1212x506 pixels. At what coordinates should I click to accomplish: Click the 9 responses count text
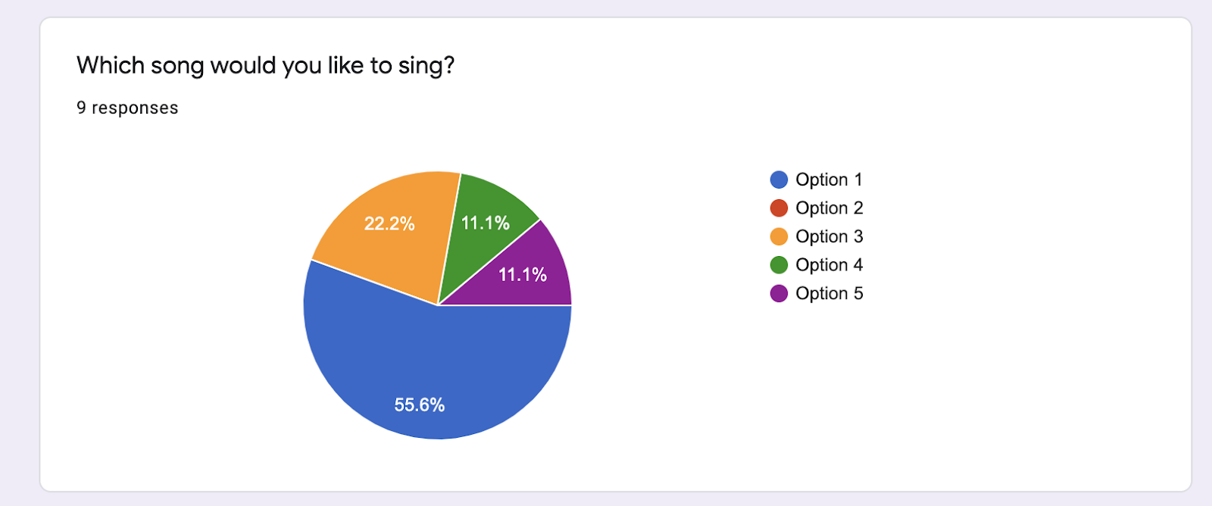[127, 108]
